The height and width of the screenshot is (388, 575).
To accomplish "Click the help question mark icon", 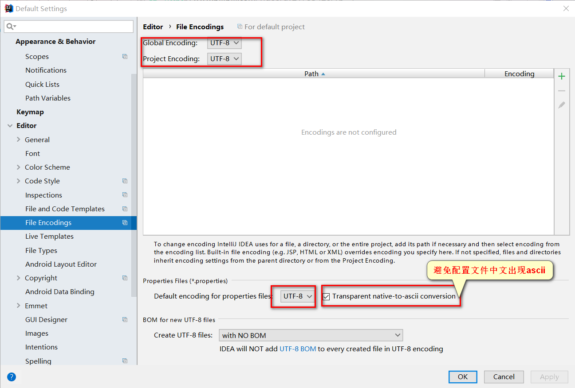I will (x=12, y=377).
